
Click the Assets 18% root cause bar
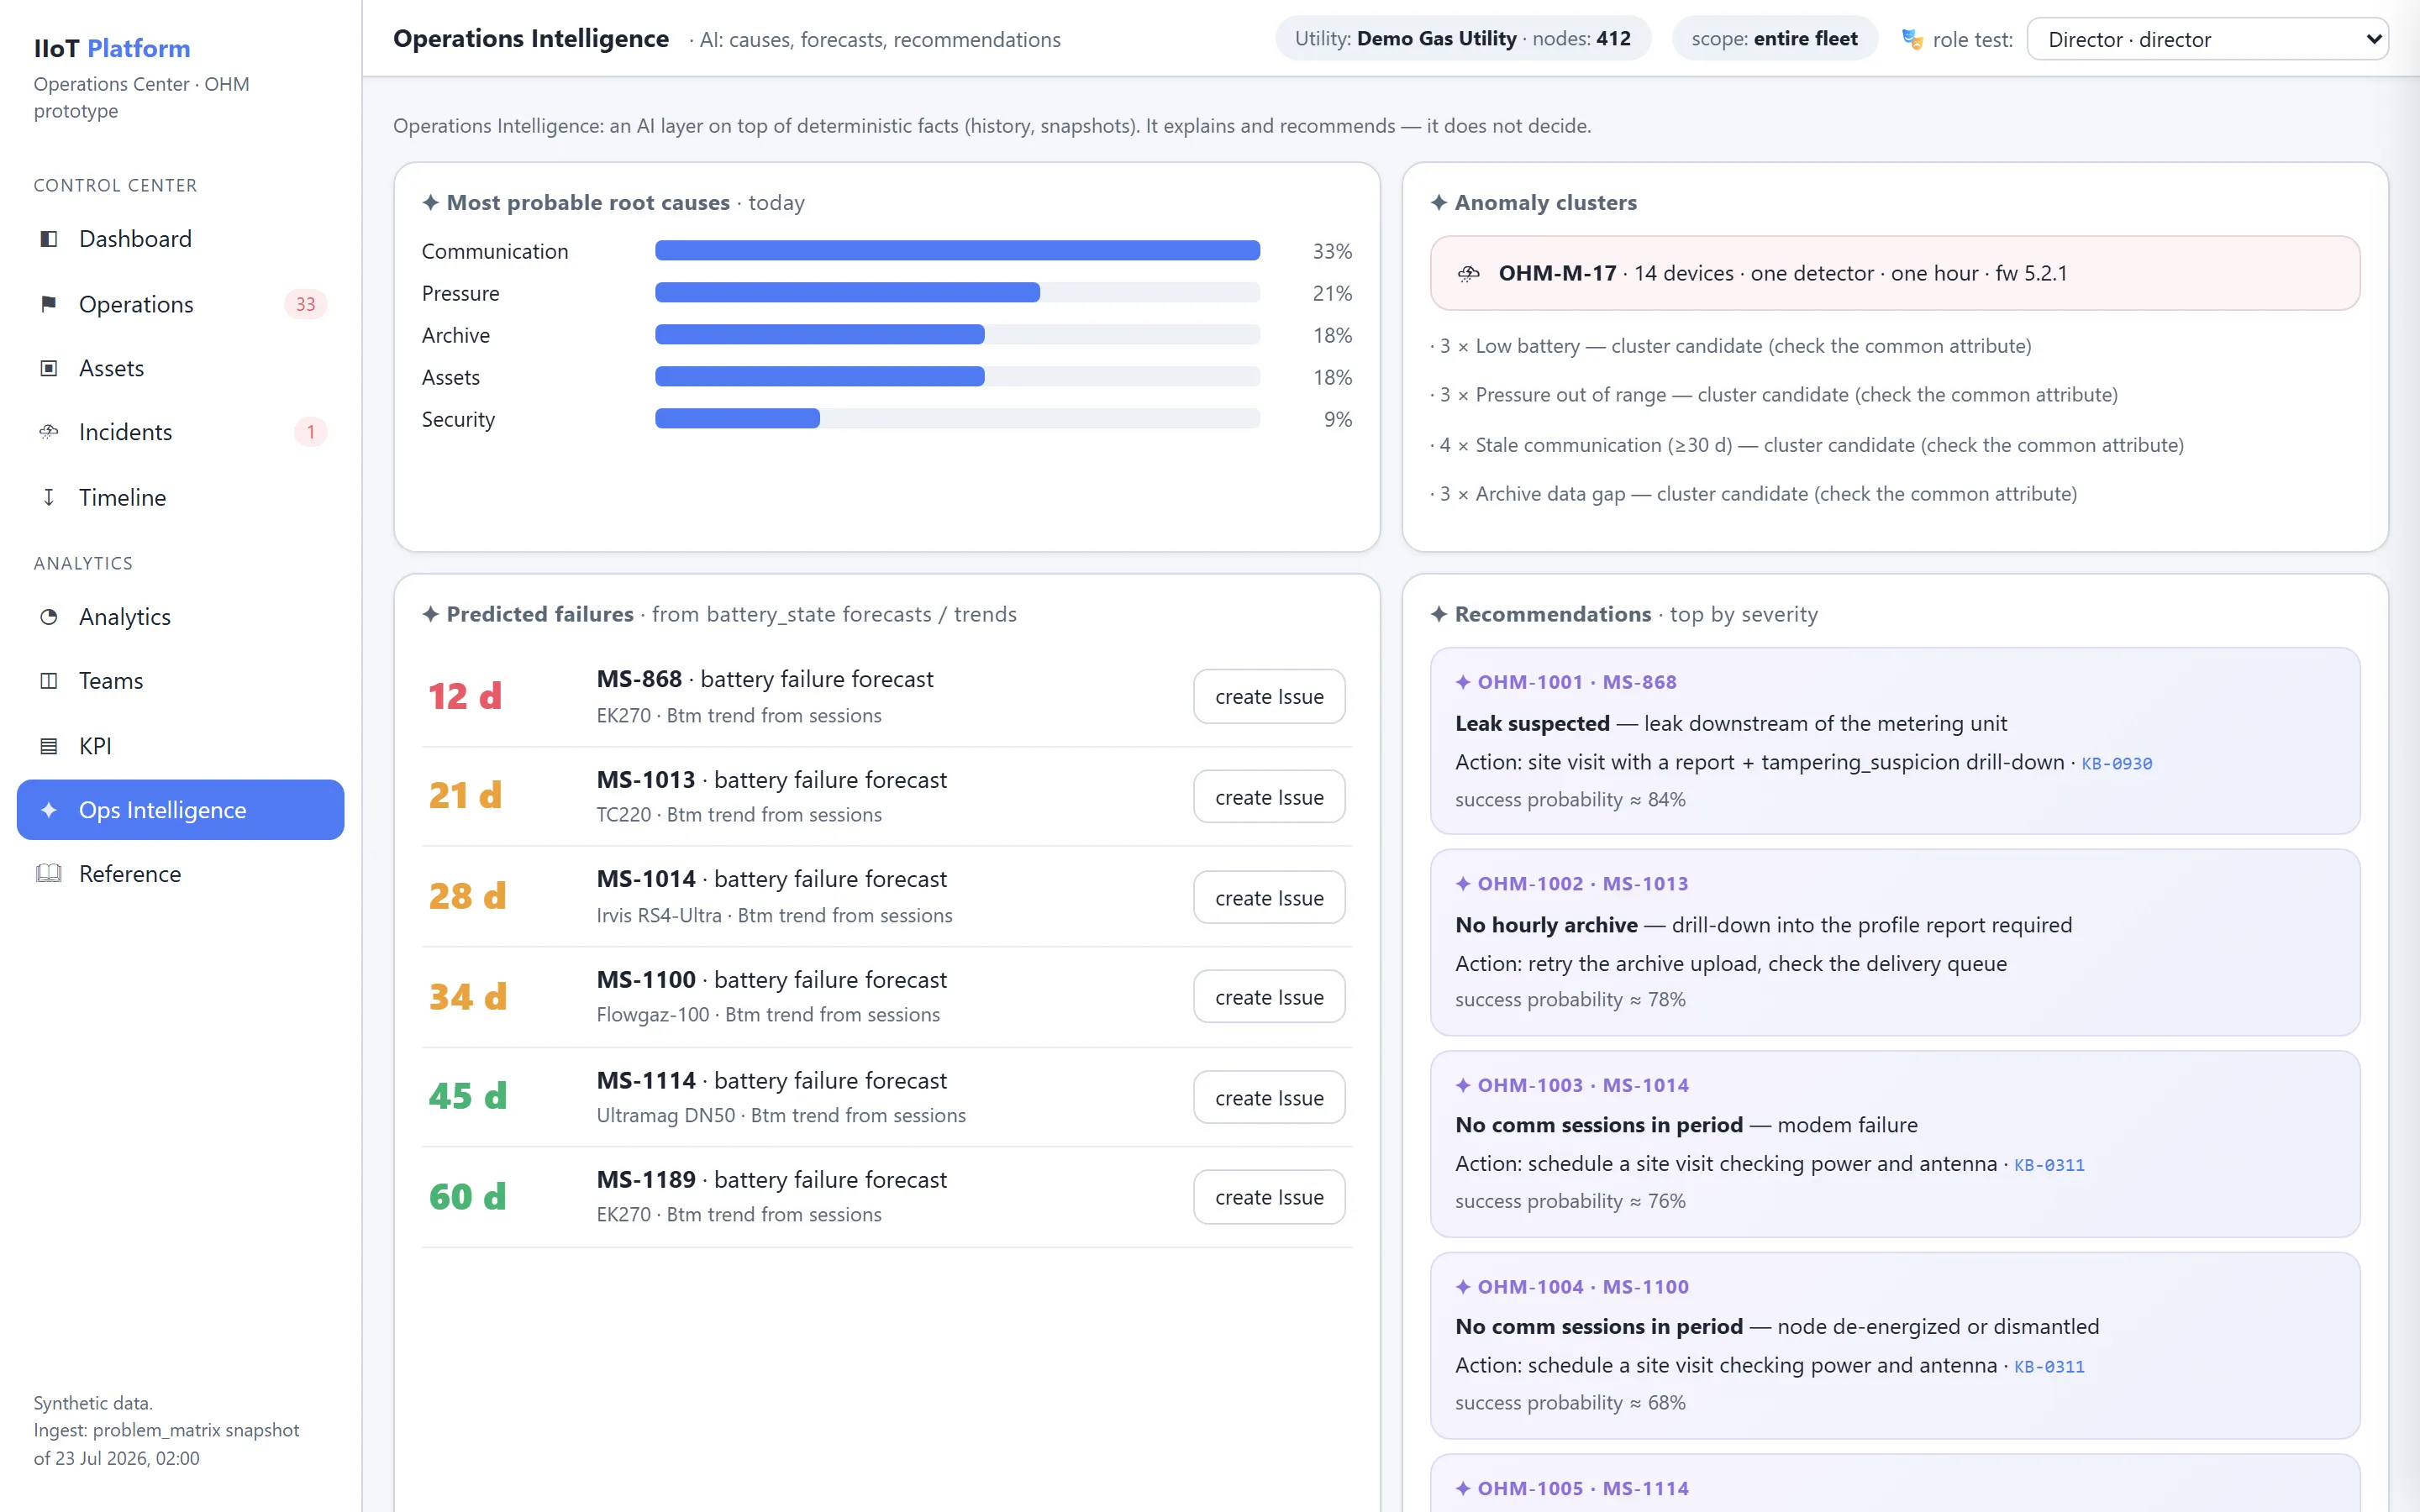click(957, 377)
